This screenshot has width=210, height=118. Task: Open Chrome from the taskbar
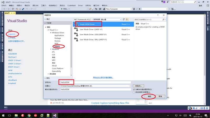click(x=29, y=115)
